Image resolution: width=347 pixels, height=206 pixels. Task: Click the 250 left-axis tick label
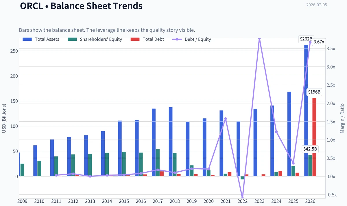[14, 51]
